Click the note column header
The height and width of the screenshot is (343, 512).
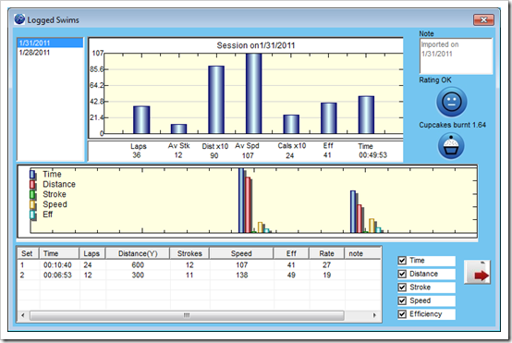coord(363,253)
